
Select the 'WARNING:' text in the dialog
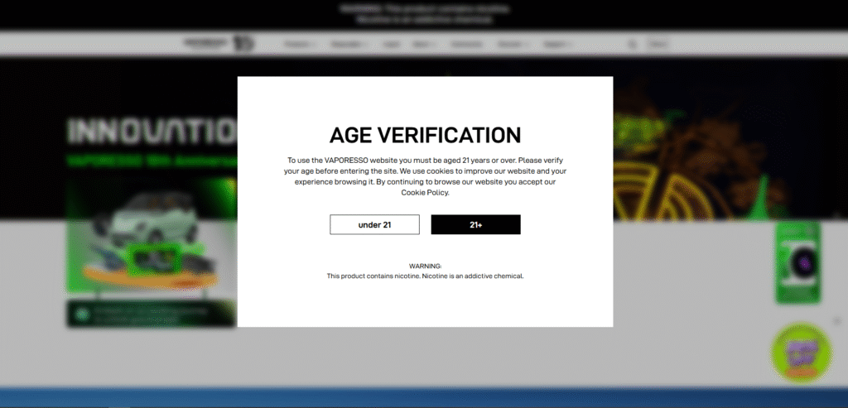pyautogui.click(x=425, y=266)
